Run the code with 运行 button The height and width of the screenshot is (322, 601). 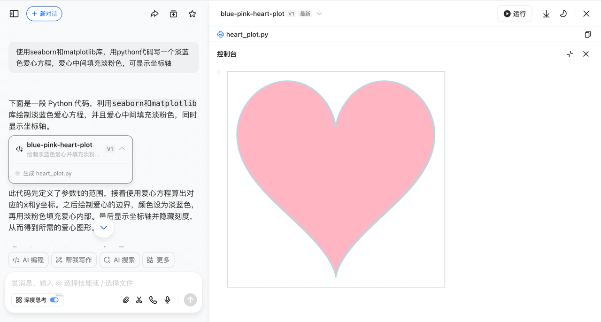pos(515,14)
